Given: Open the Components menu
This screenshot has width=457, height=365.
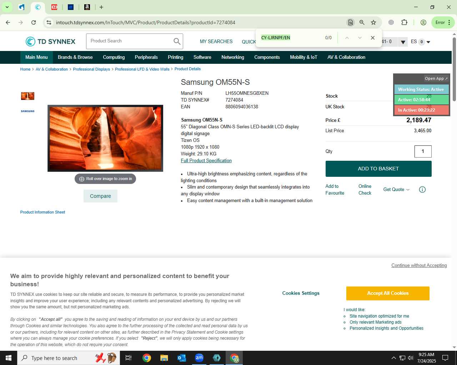Looking at the screenshot, I should (x=267, y=57).
